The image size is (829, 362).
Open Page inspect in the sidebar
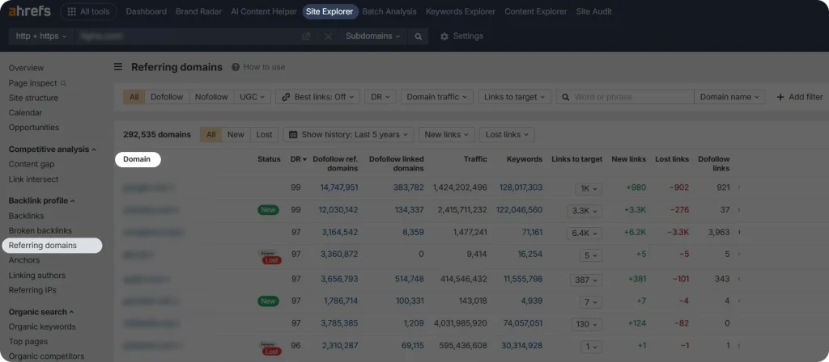(37, 83)
